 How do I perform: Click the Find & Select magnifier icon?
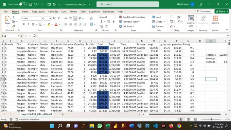pos(179,22)
